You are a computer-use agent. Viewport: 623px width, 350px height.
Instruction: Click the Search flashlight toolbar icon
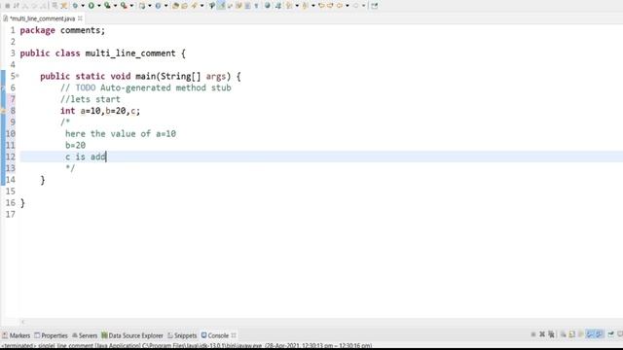coord(195,6)
